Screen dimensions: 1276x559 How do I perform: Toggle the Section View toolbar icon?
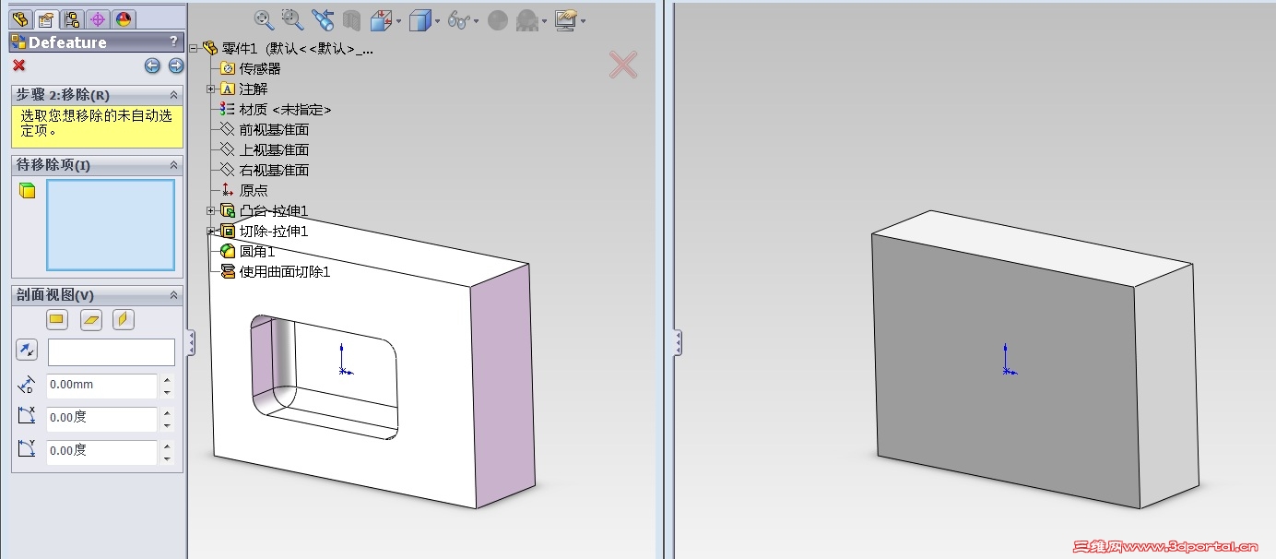tap(351, 19)
